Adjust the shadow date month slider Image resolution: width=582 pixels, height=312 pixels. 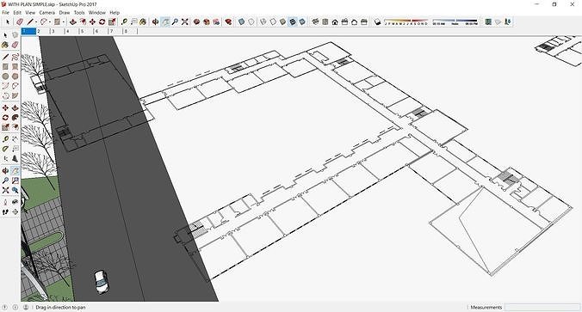(406, 21)
